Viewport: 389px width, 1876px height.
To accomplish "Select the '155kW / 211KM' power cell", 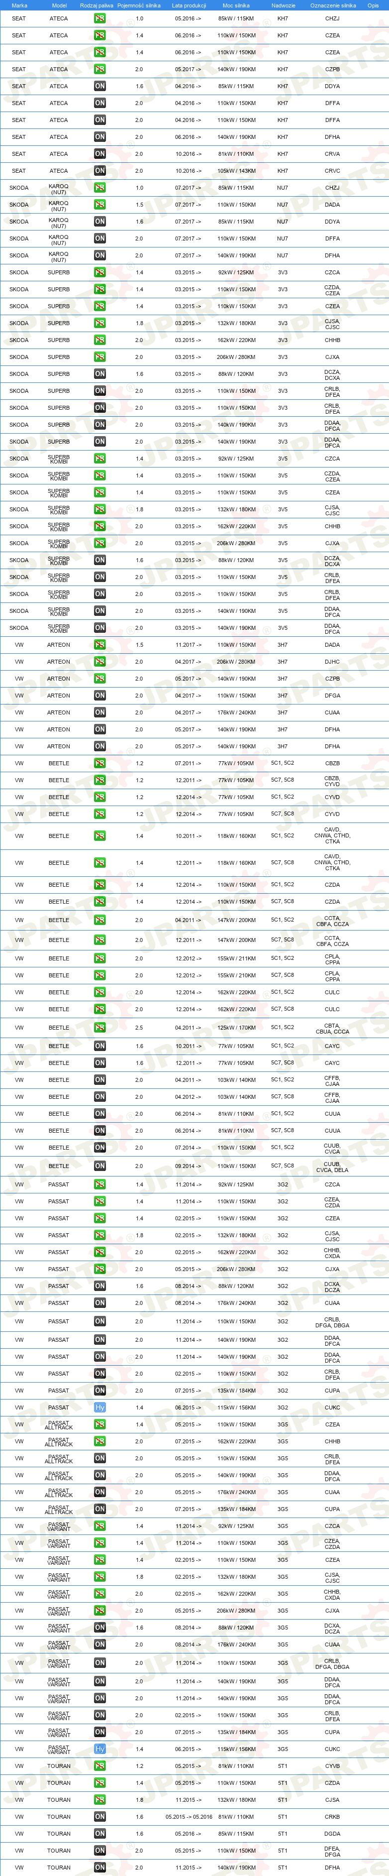I will [x=236, y=958].
